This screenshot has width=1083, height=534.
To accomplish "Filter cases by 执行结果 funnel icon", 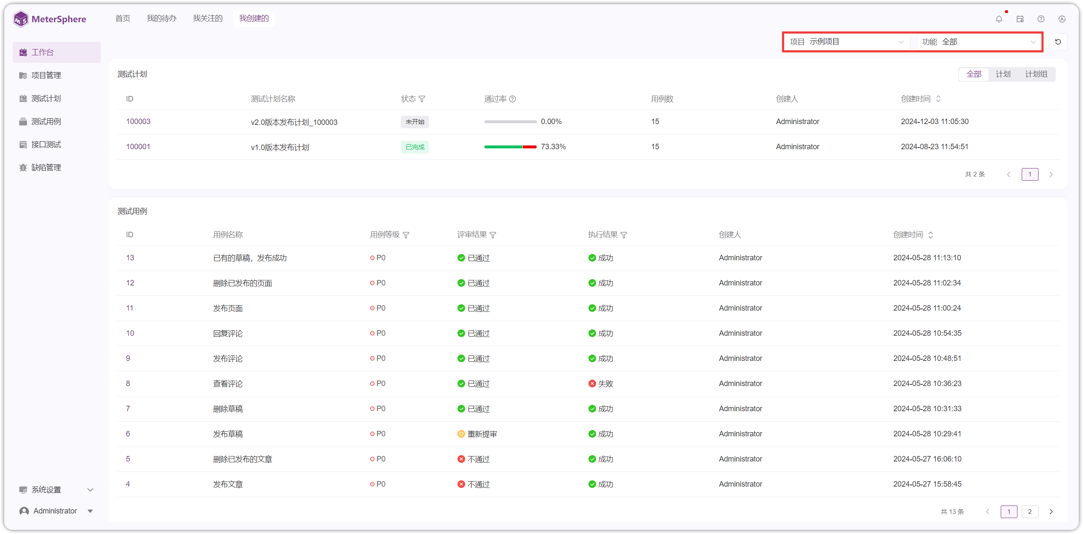I will click(623, 235).
